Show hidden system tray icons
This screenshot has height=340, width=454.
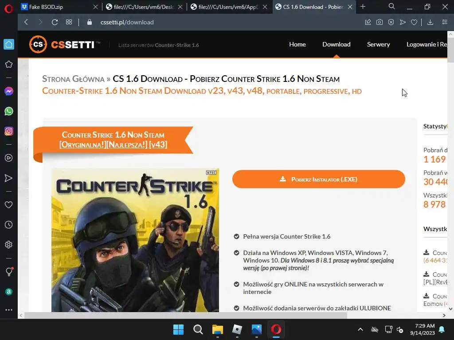pyautogui.click(x=360, y=329)
